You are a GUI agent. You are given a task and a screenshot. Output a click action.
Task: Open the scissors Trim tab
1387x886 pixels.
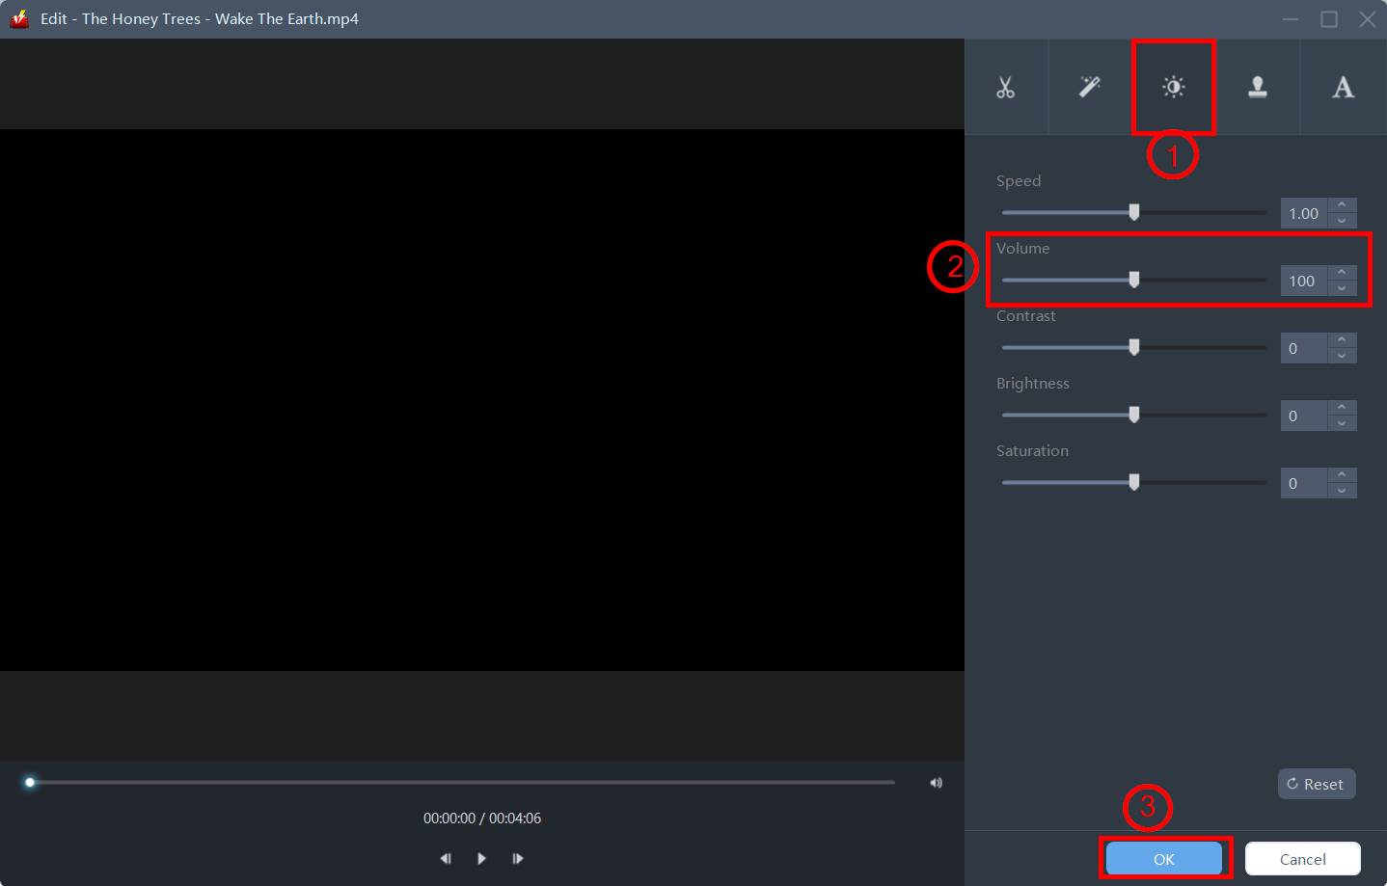tap(1005, 88)
